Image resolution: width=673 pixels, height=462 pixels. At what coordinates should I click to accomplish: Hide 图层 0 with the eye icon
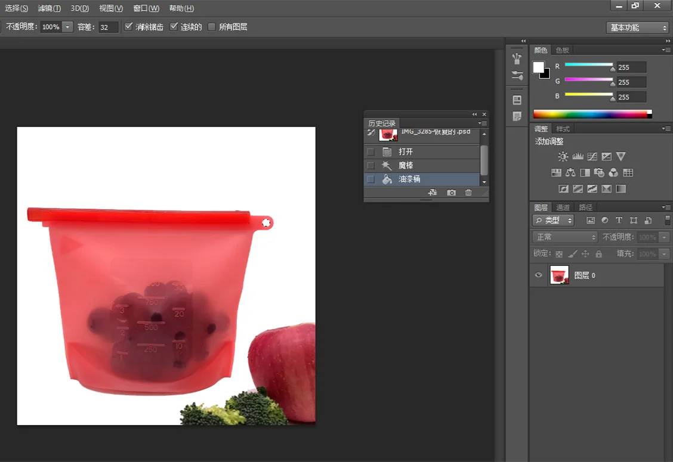[x=539, y=275]
